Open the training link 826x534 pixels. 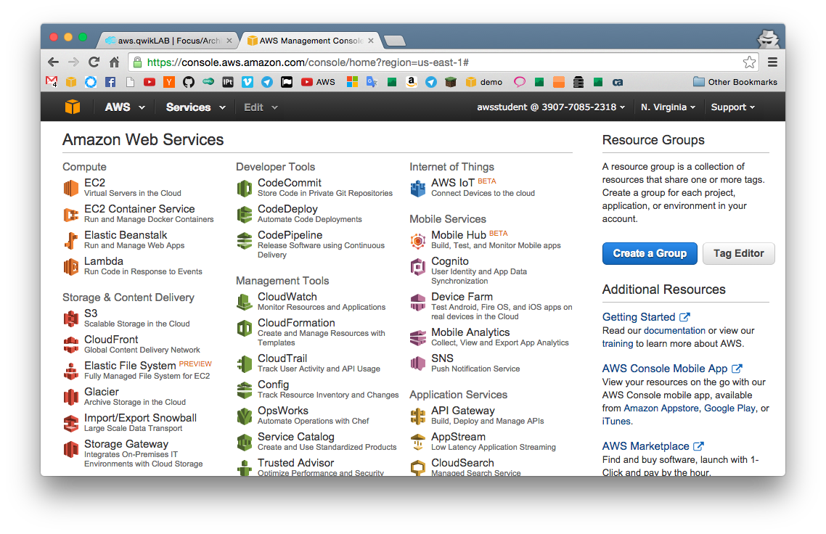(x=618, y=344)
